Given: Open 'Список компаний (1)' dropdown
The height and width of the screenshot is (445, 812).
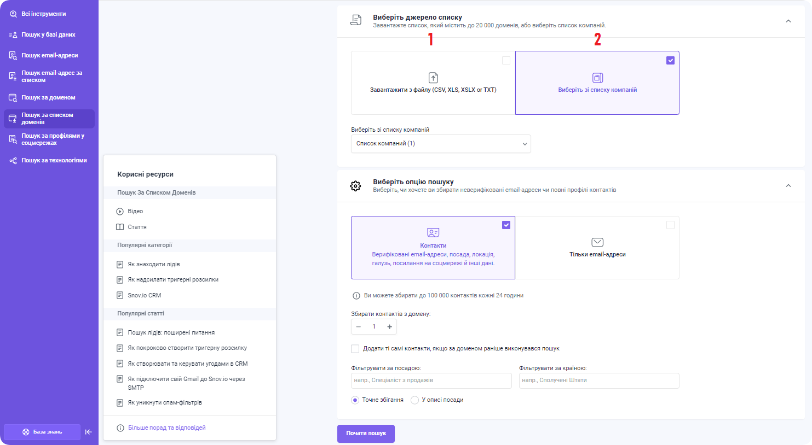Looking at the screenshot, I should coord(441,144).
